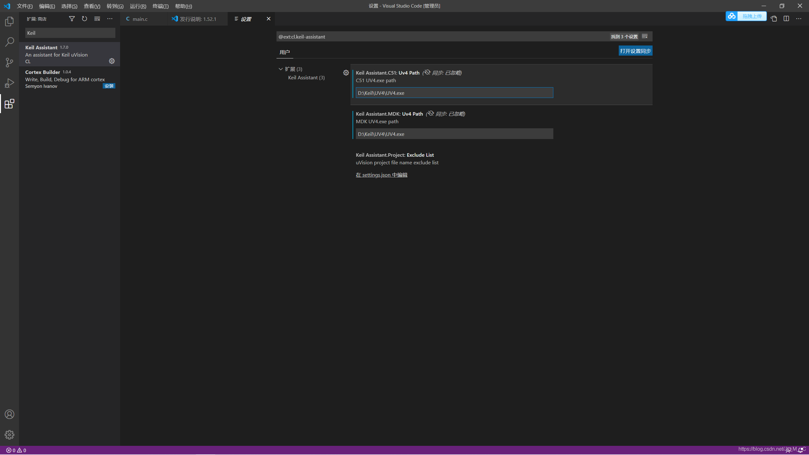
Task: Show errors and warnings in status bar
Action: pyautogui.click(x=16, y=450)
